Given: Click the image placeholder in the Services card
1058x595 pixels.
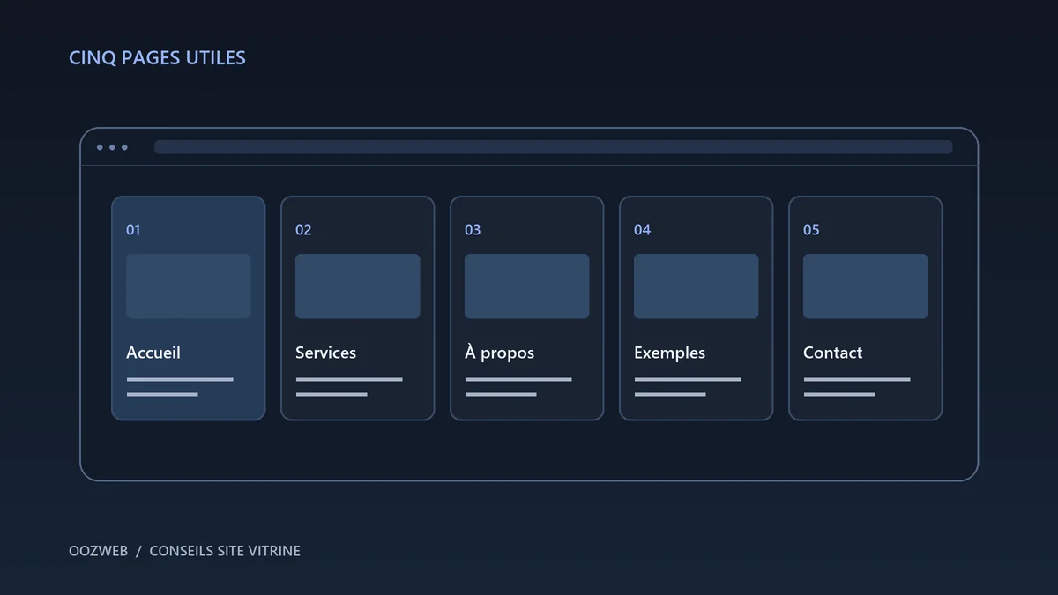Looking at the screenshot, I should [358, 286].
